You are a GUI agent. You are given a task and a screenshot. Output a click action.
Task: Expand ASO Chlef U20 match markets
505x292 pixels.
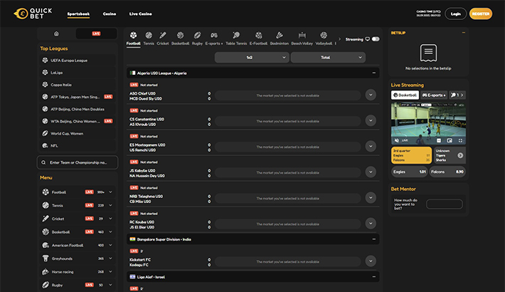click(x=371, y=95)
